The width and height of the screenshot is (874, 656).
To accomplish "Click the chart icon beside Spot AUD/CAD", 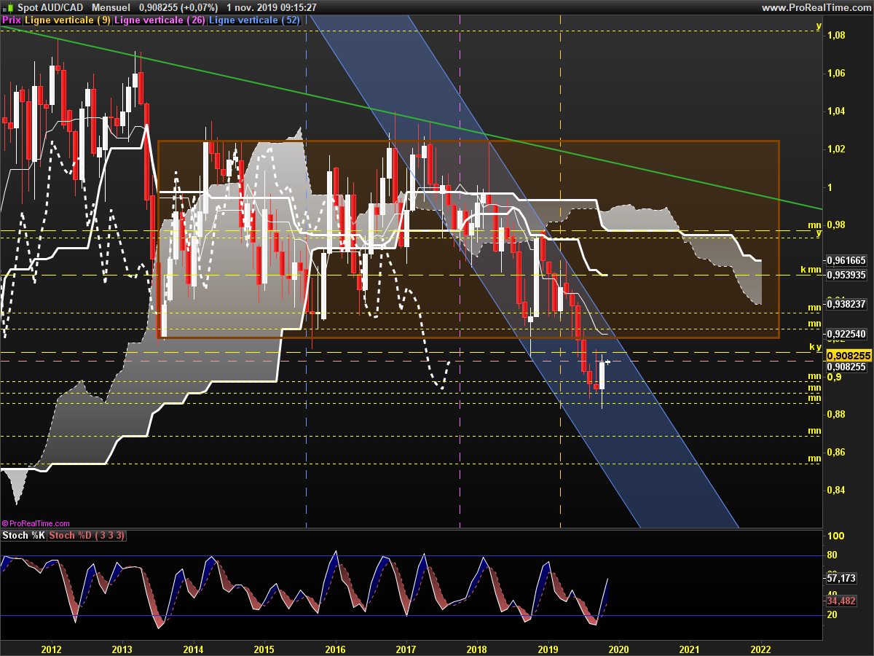I will tap(7, 7).
